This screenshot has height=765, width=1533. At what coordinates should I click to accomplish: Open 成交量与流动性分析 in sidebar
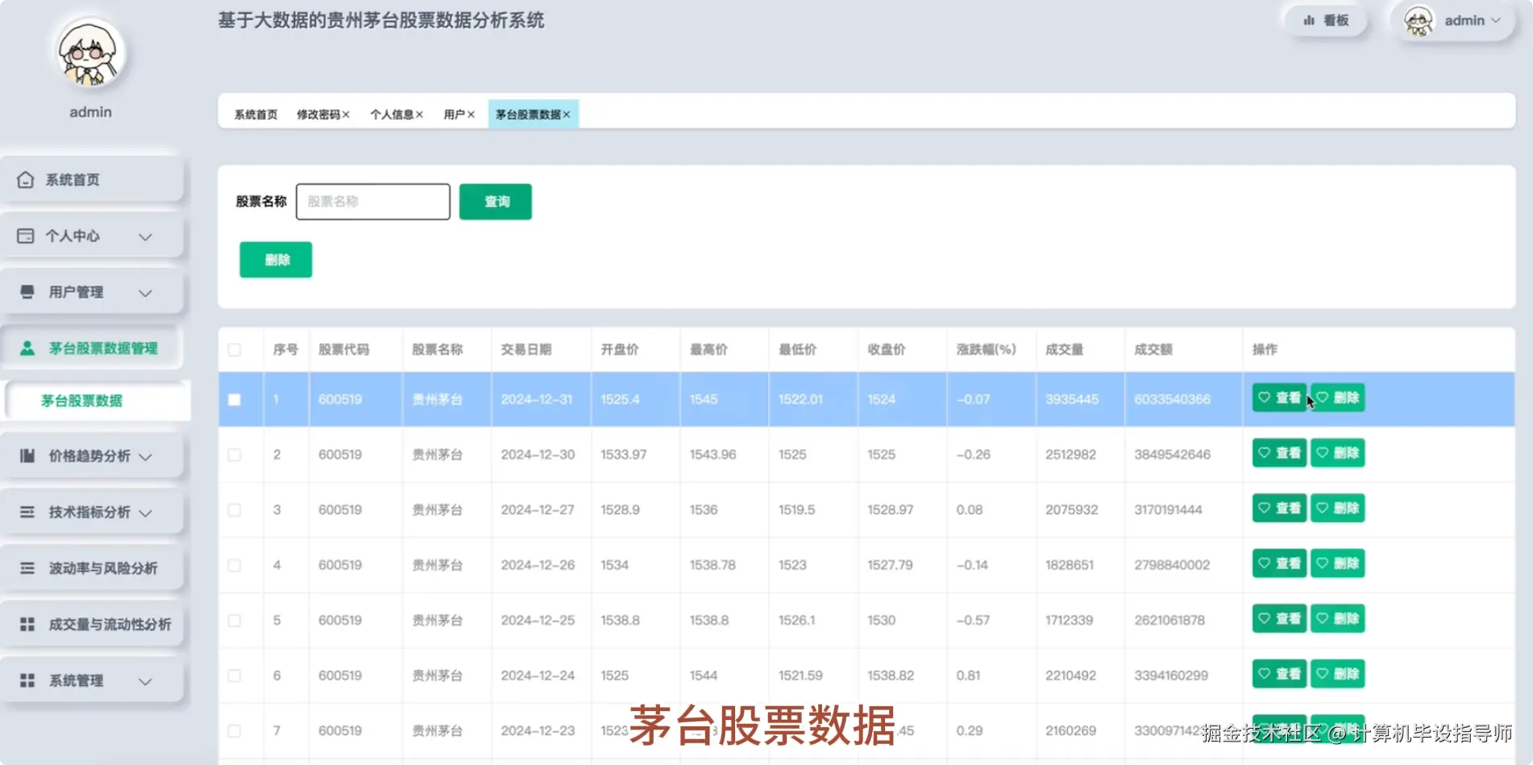coord(92,624)
